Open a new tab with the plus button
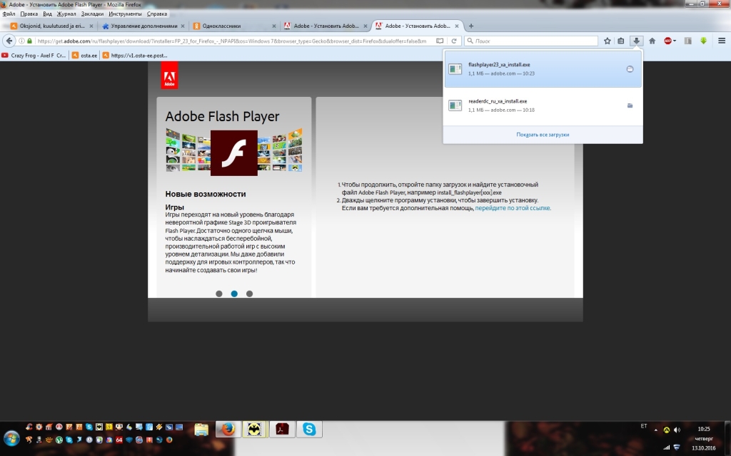Screen dimensions: 731x456 [x=471, y=26]
